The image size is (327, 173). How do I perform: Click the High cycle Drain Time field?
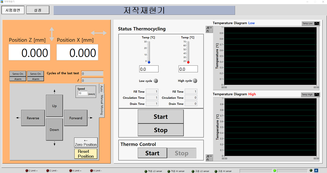[x=191, y=104]
